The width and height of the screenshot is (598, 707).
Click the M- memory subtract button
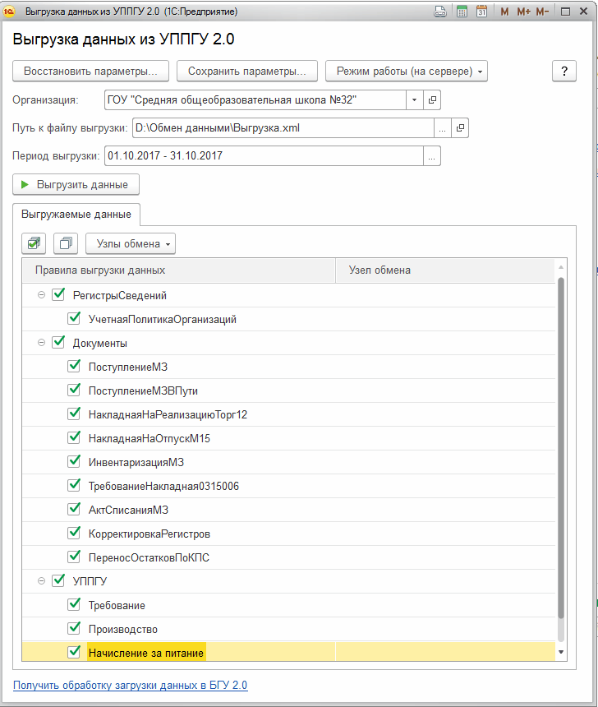(x=542, y=12)
